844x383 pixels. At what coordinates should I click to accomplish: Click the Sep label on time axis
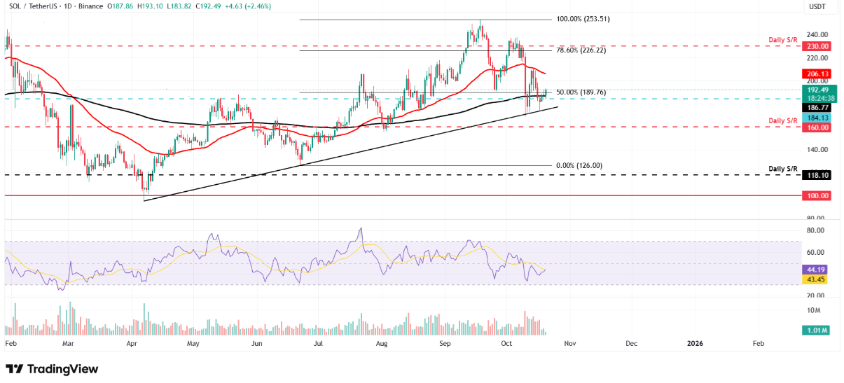click(x=445, y=344)
